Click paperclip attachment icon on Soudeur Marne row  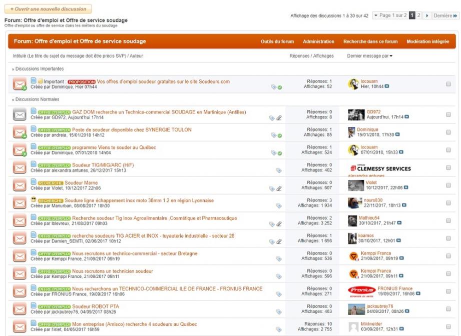coord(279,188)
